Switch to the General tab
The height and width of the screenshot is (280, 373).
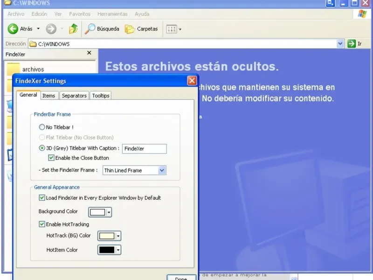[x=28, y=95]
